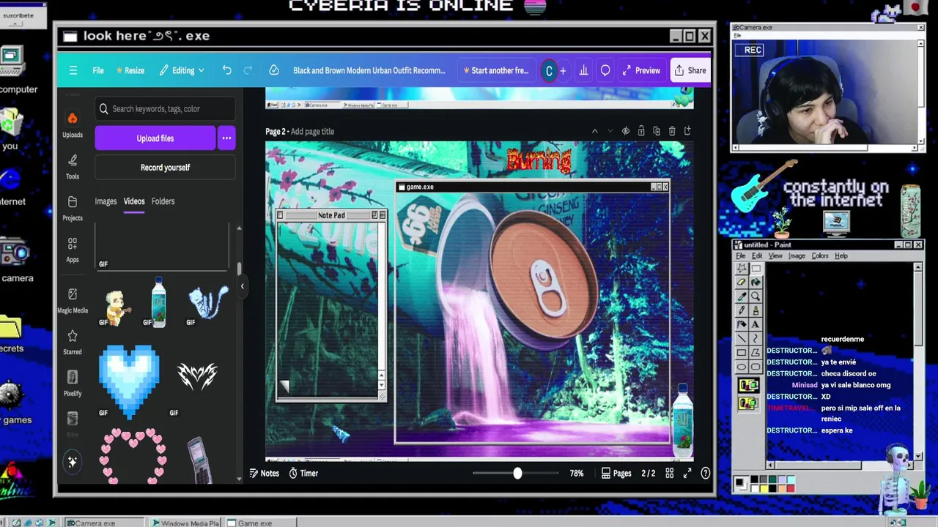Click the Add page title field
Image resolution: width=938 pixels, height=527 pixels.
pyautogui.click(x=312, y=132)
